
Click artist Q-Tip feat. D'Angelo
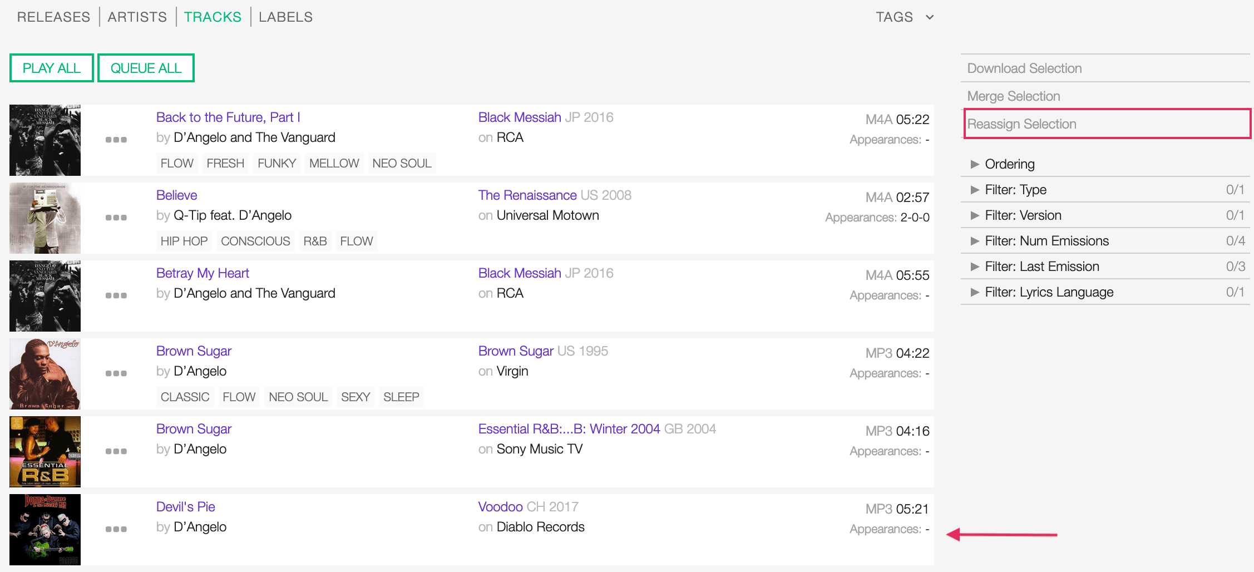(x=233, y=215)
